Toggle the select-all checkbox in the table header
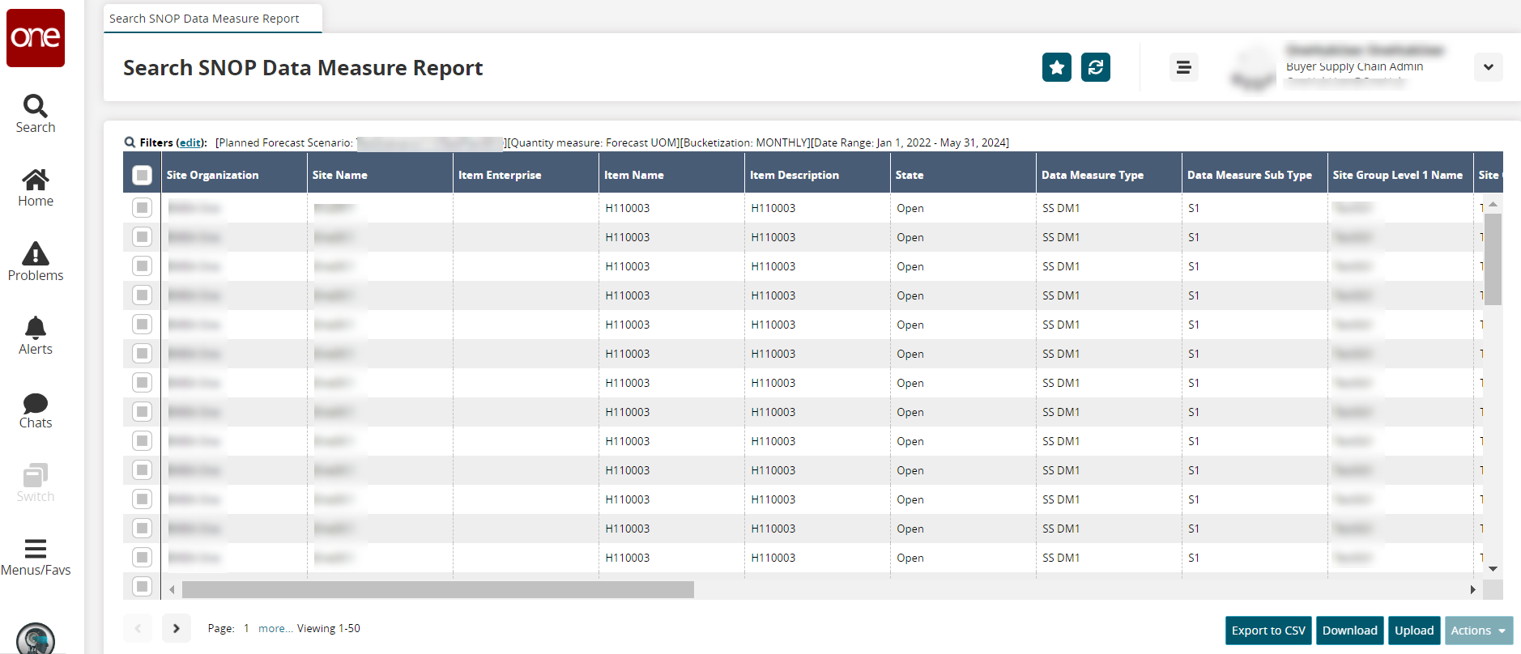1521x654 pixels. pyautogui.click(x=142, y=175)
